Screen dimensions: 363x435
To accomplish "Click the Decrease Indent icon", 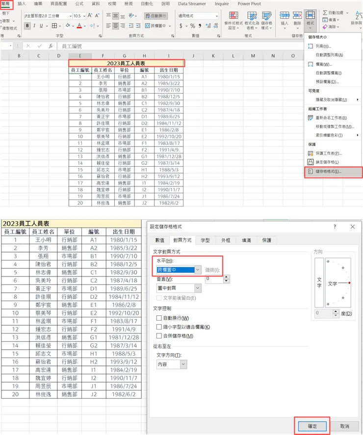I will coord(131,26).
